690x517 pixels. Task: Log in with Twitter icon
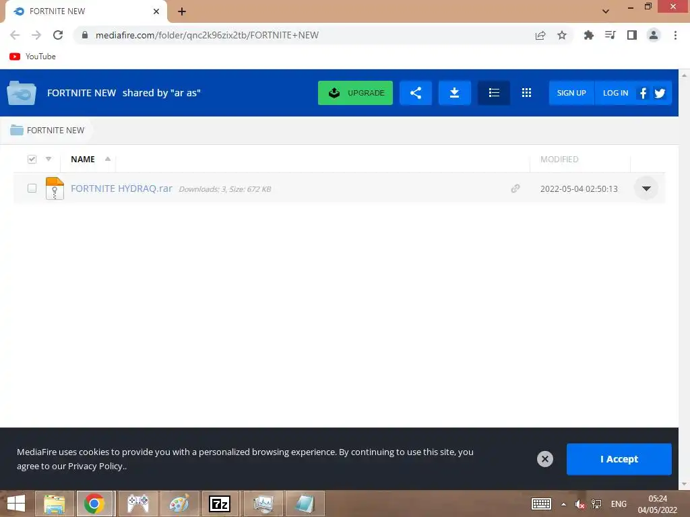(x=660, y=93)
